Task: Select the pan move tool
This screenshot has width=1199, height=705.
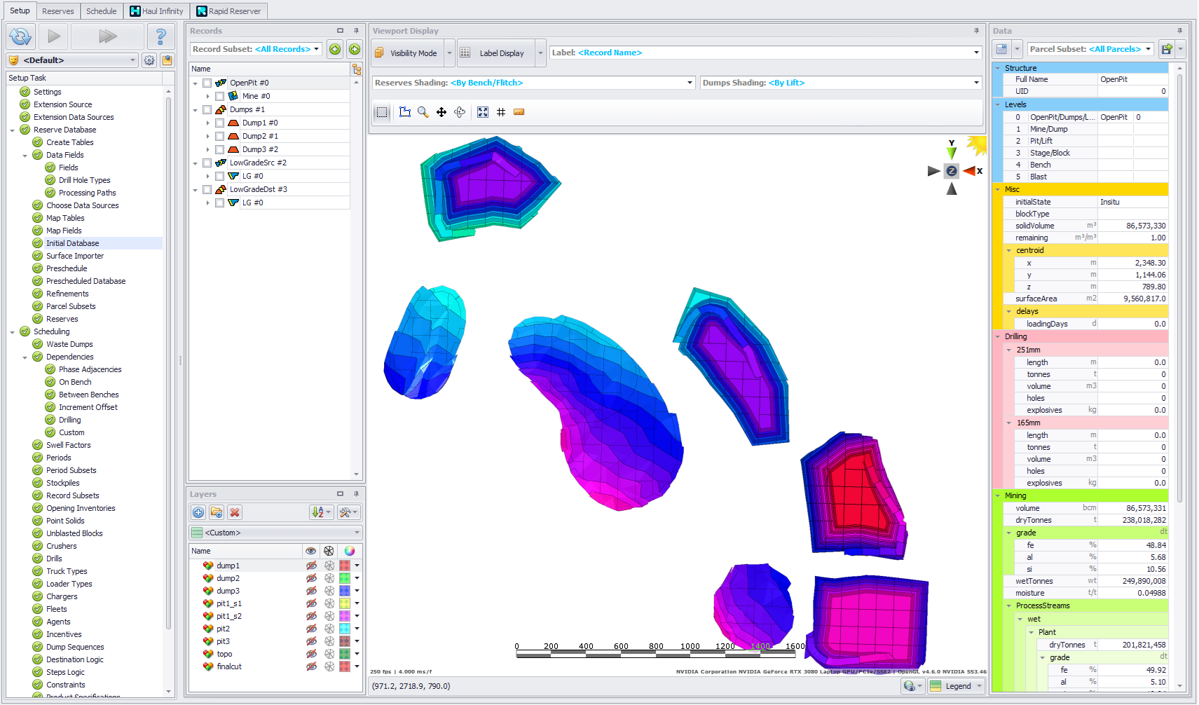Action: tap(441, 112)
